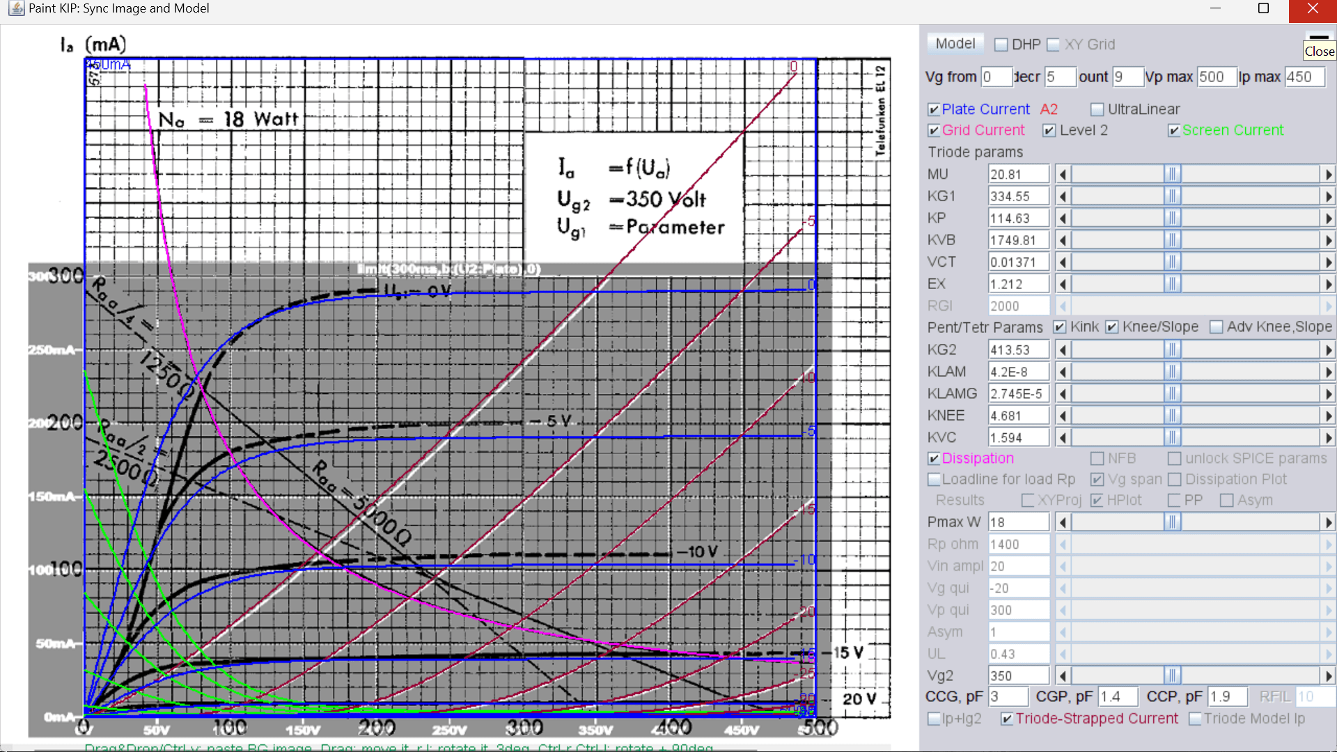Decrease EX with left arrow

(x=1063, y=284)
